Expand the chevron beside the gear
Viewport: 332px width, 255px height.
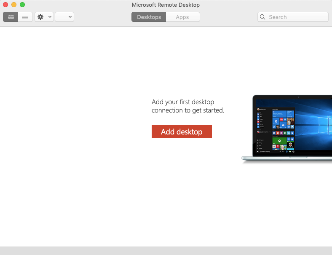[x=50, y=17]
